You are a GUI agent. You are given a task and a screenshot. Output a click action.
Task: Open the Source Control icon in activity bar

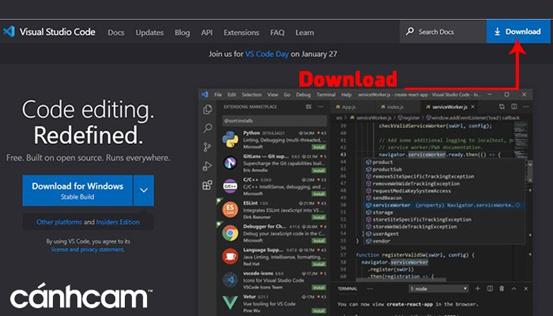208,147
